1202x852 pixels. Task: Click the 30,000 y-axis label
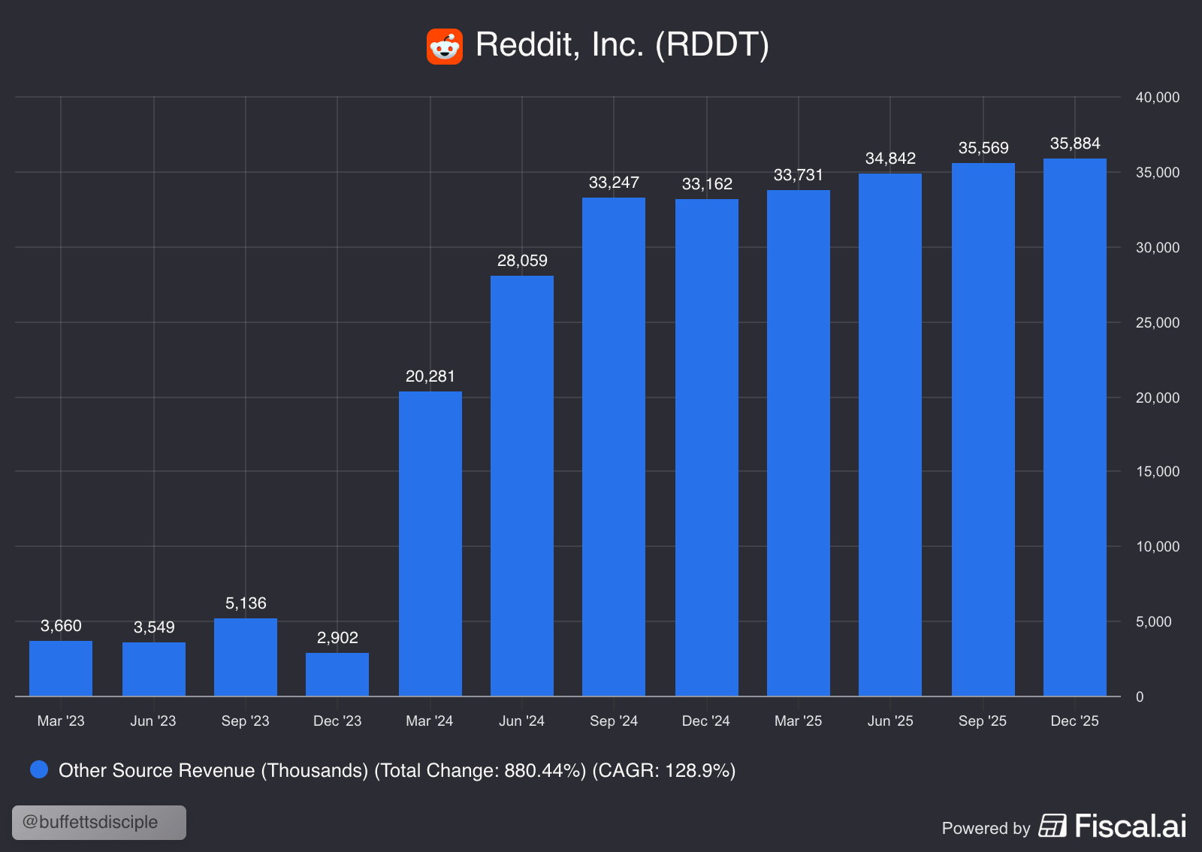click(x=1158, y=247)
